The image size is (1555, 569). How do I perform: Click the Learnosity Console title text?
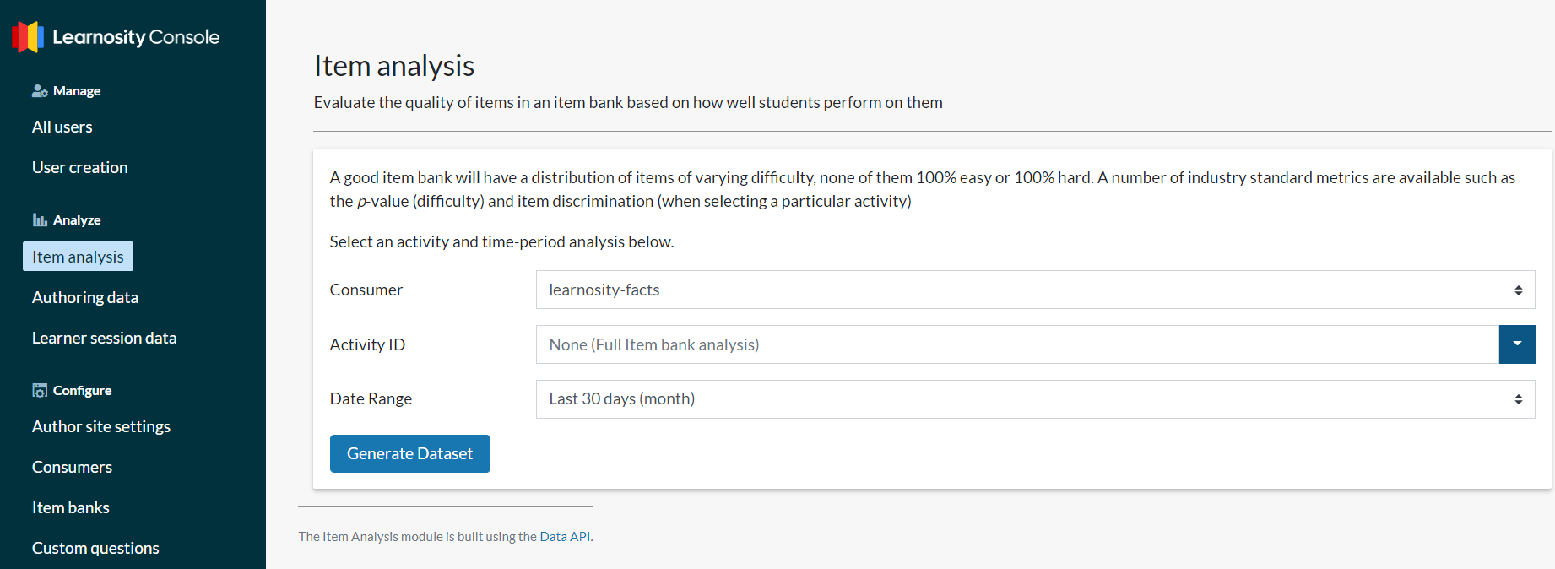pos(136,37)
